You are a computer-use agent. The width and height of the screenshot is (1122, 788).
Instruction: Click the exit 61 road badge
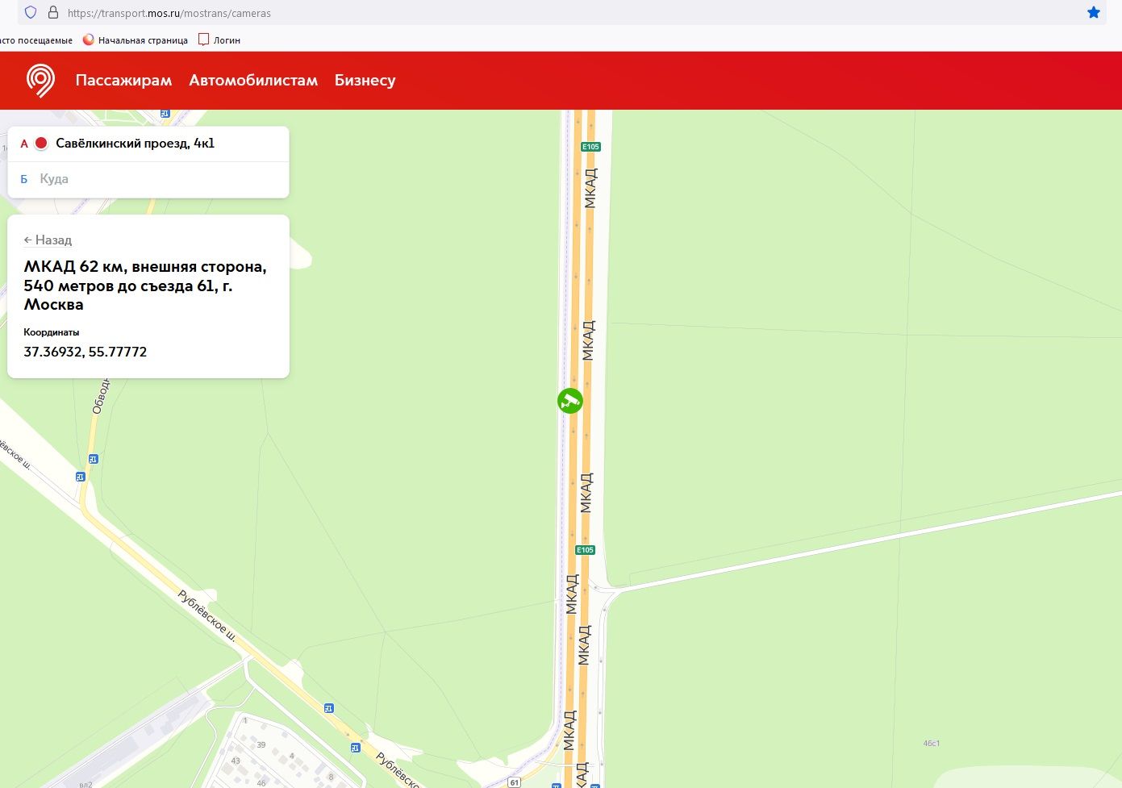click(515, 782)
